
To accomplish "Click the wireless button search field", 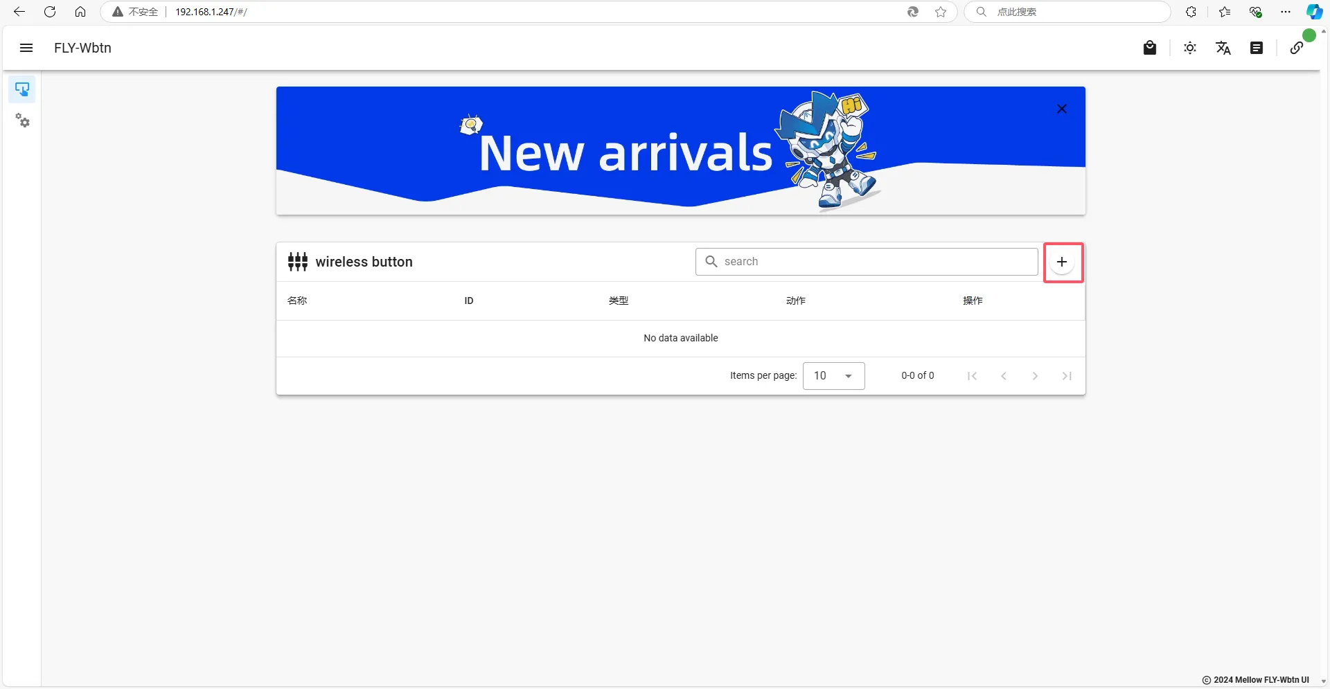I will (x=867, y=262).
